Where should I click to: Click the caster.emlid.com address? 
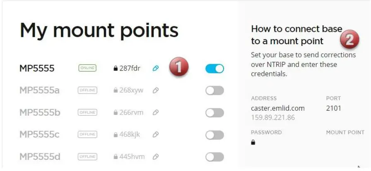click(278, 109)
